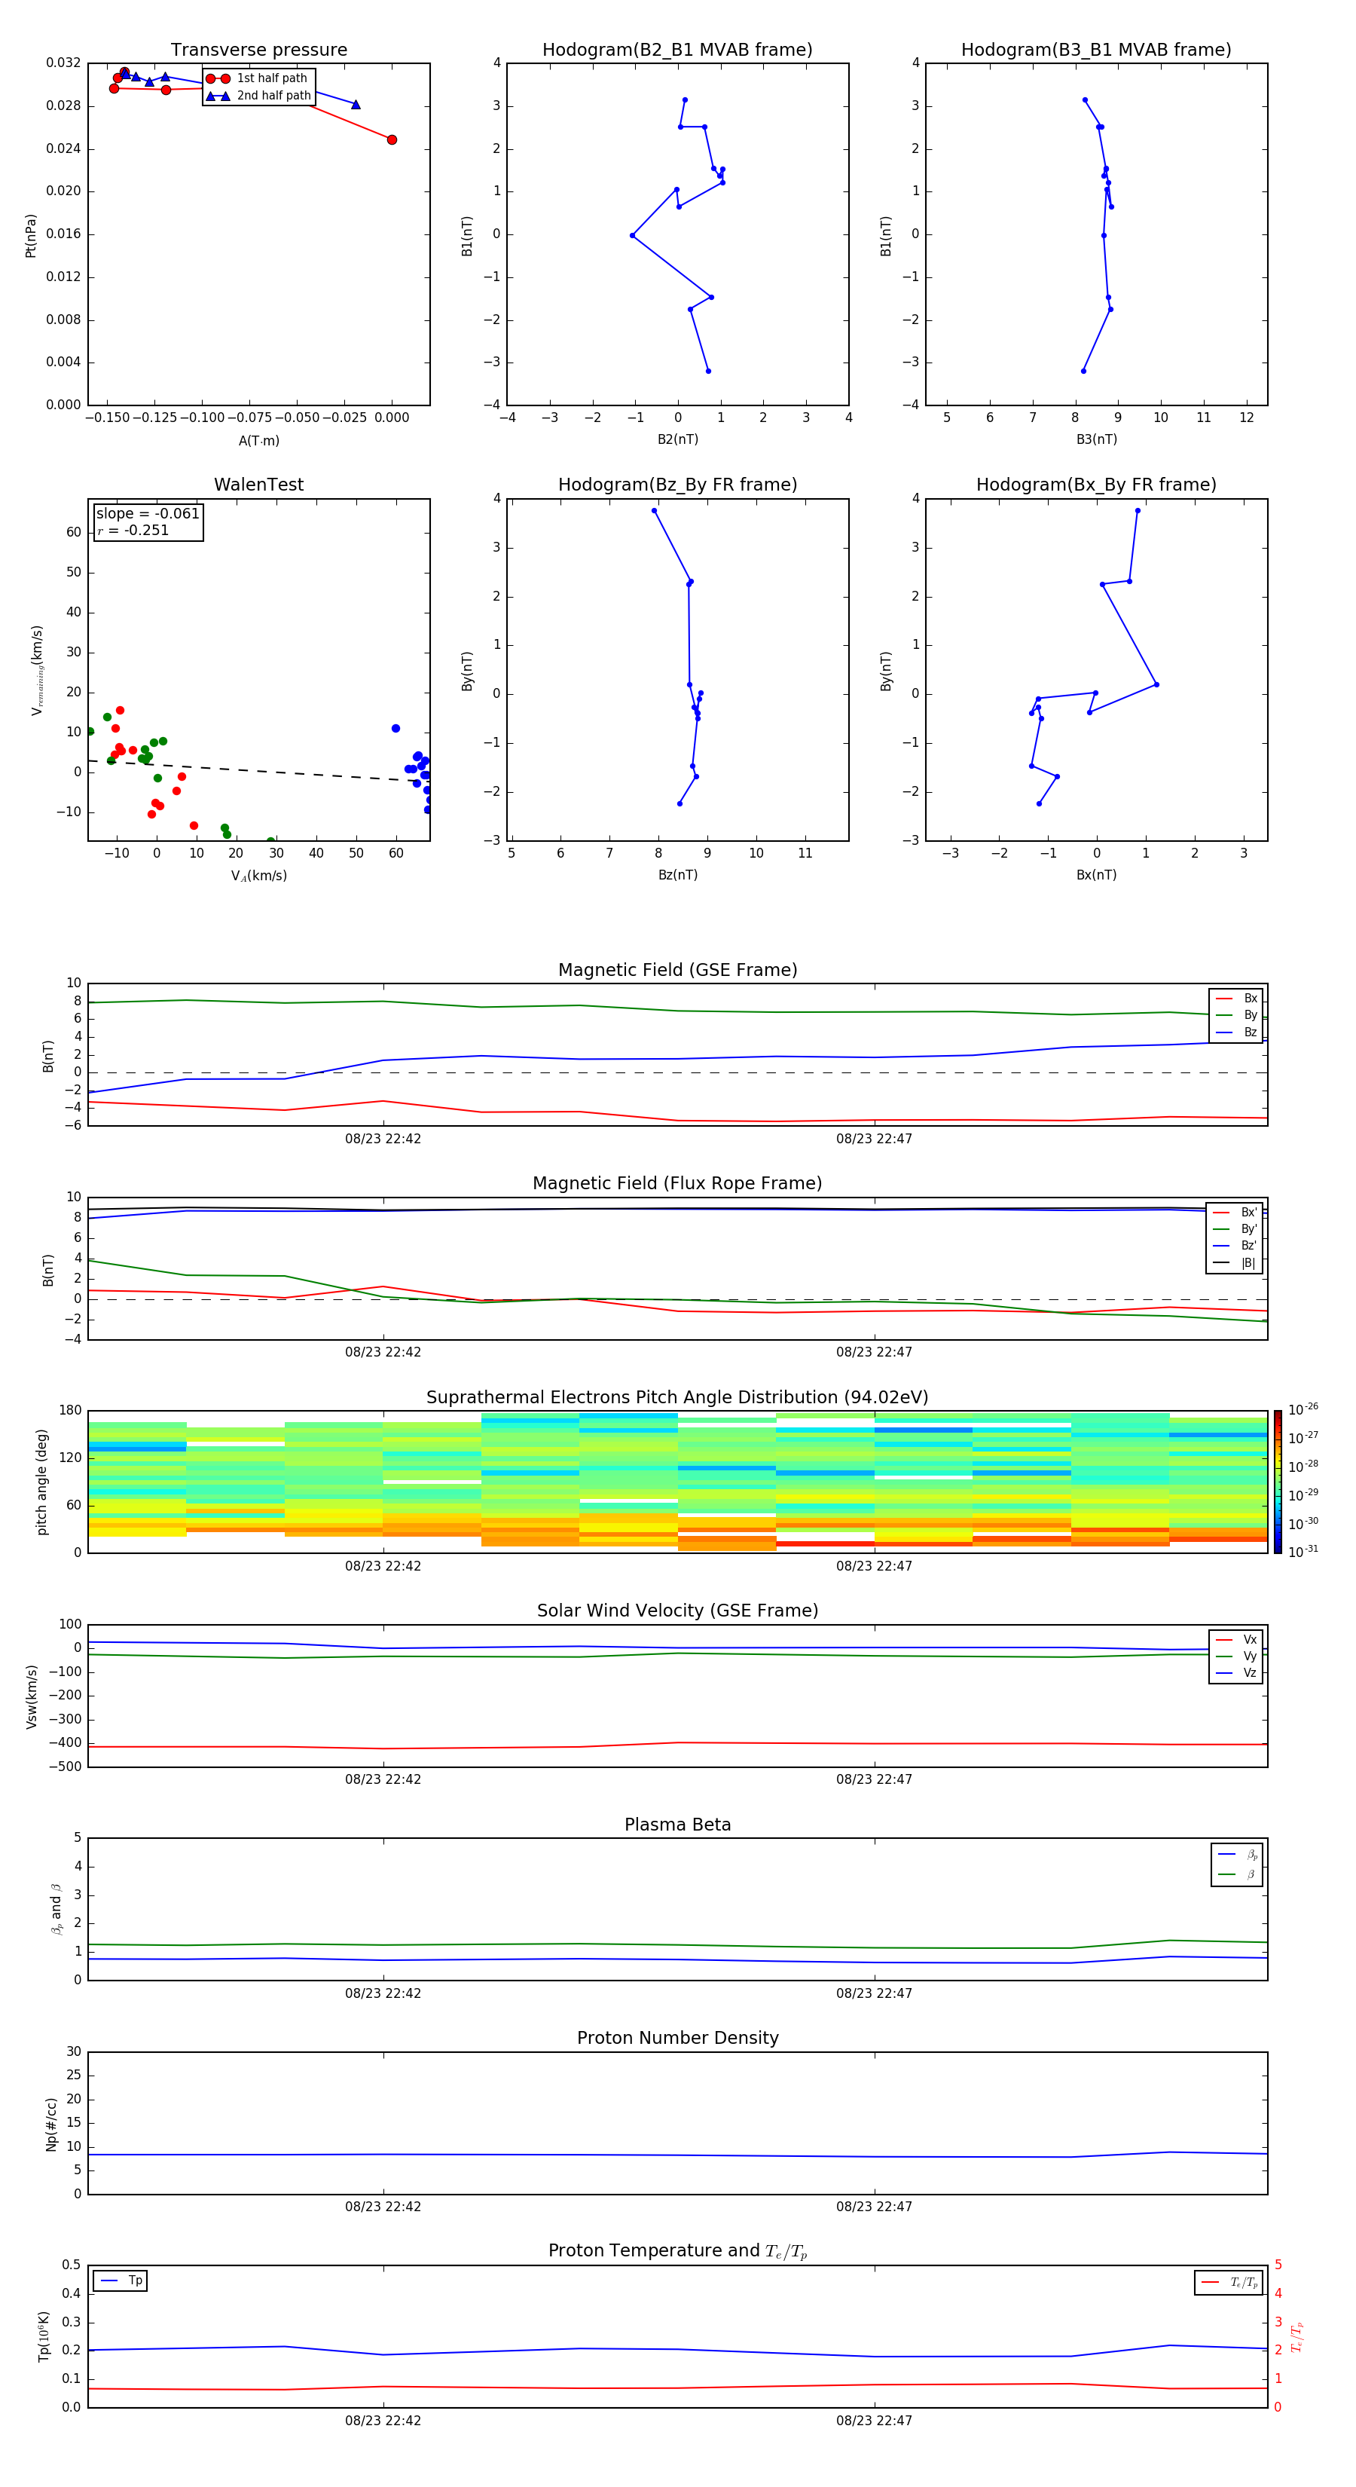Click the rightmost blue triangle in Transverse pressure
Viewport: 1356px width, 2487px height.
[356, 104]
